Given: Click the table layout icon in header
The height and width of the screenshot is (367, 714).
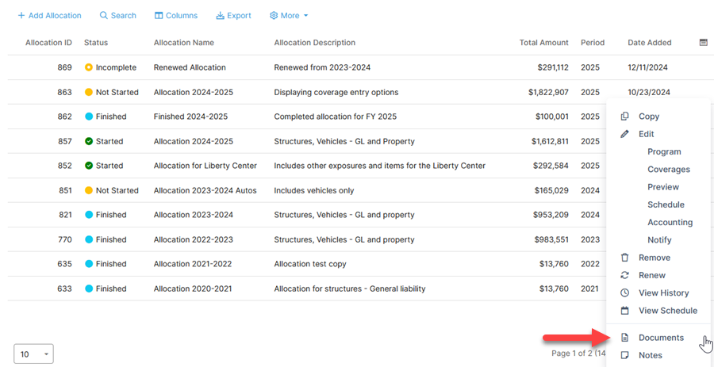Looking at the screenshot, I should 703,43.
